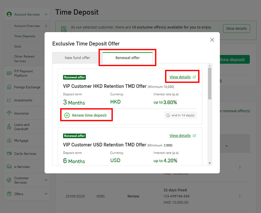
Task: Click the Offers gift icon
Action: click(x=9, y=194)
